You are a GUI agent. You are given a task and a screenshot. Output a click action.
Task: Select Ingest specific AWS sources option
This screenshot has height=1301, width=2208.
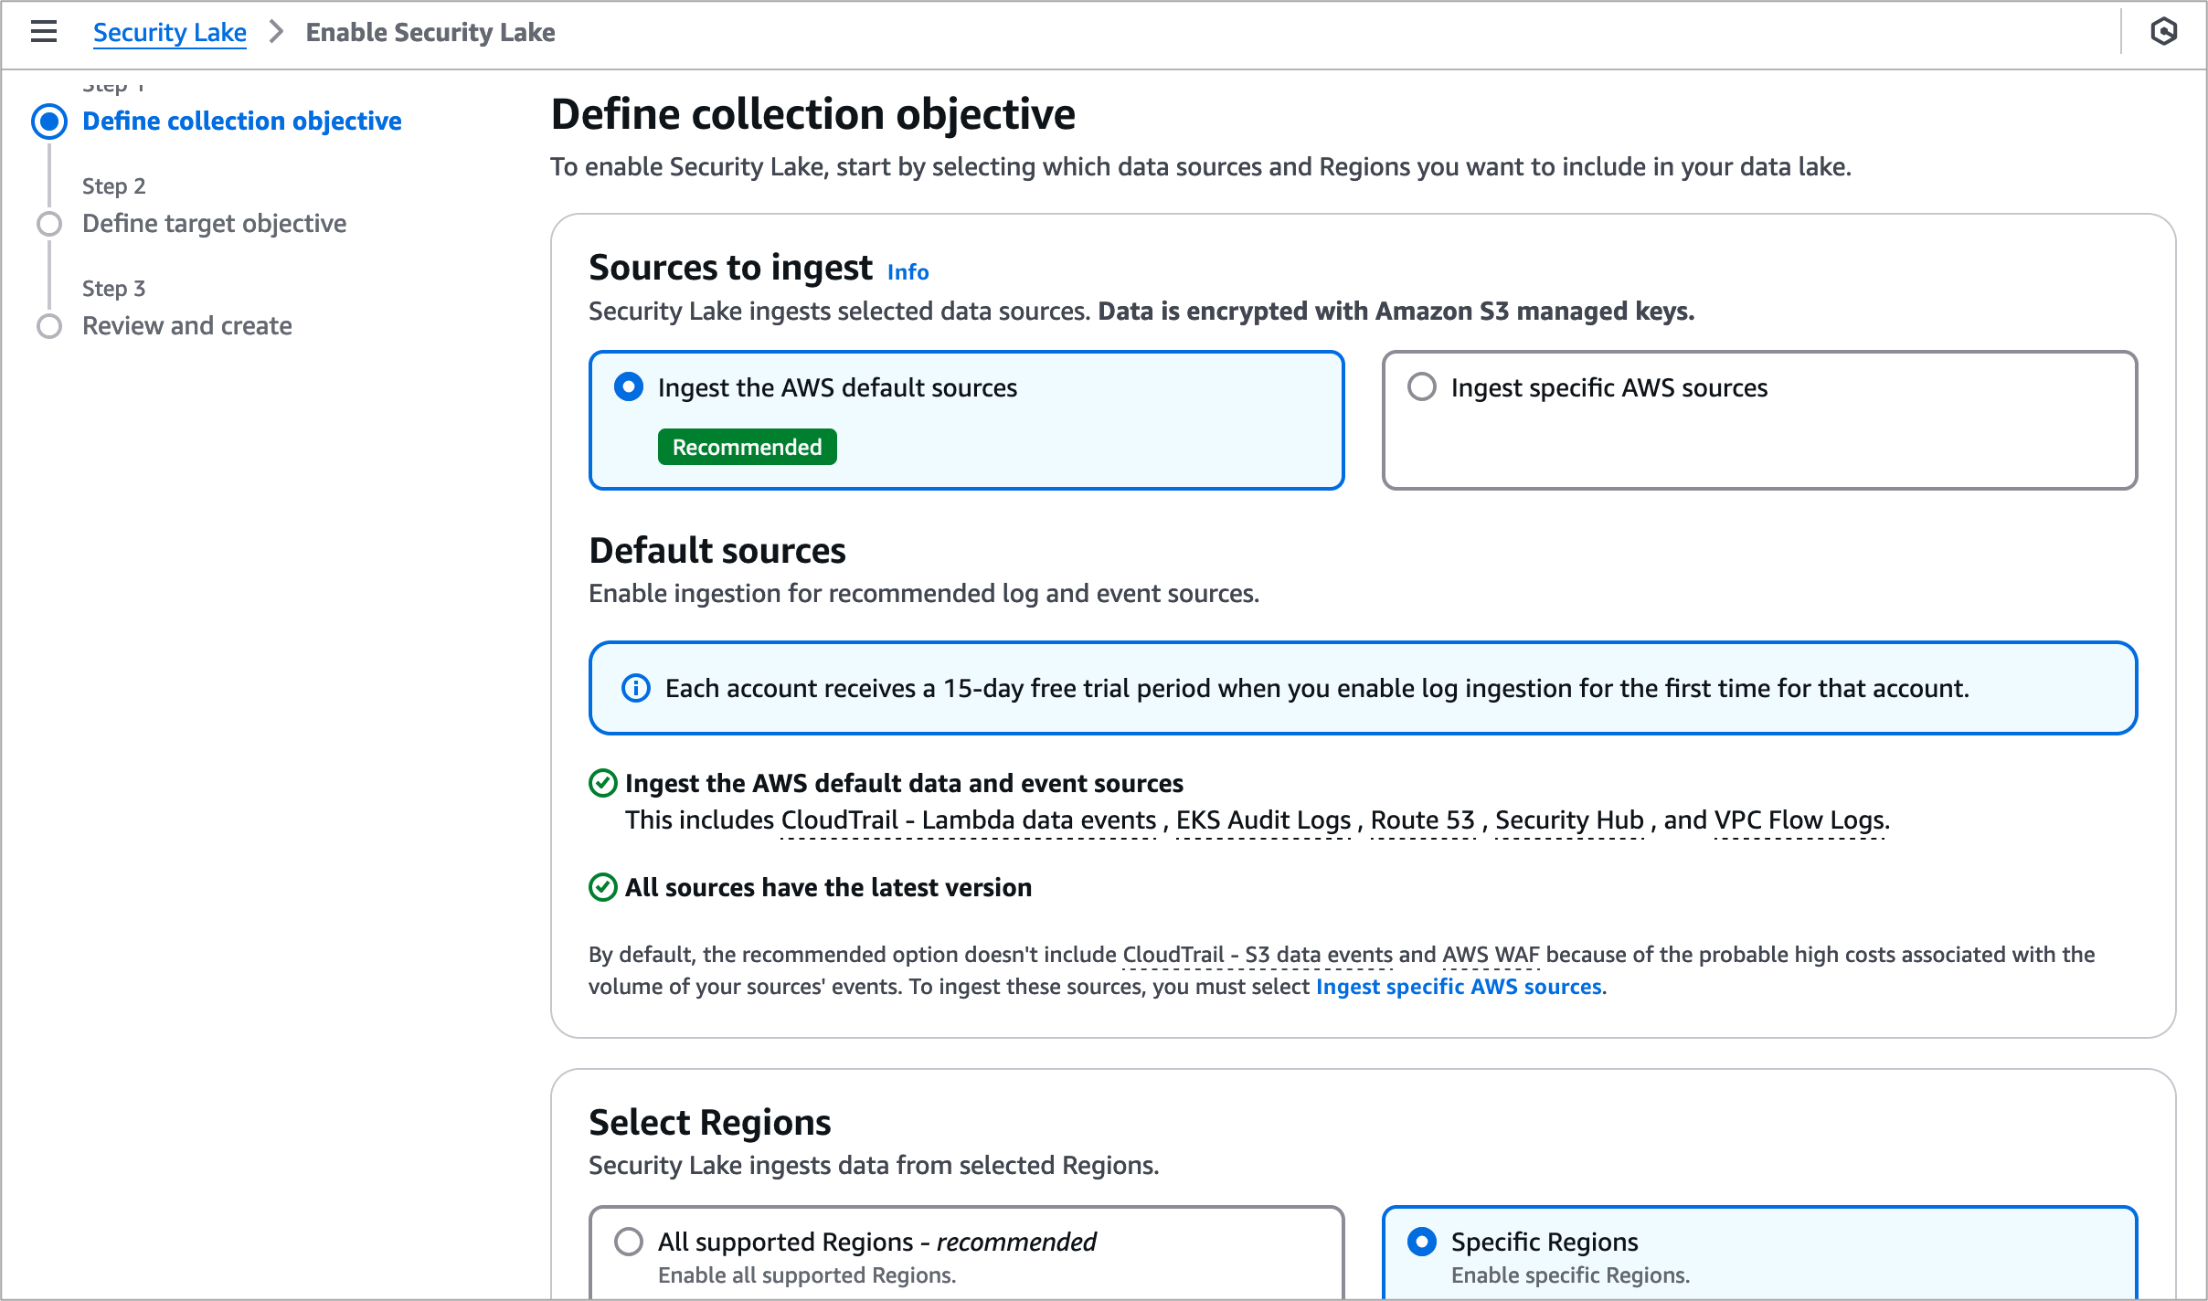[1422, 387]
